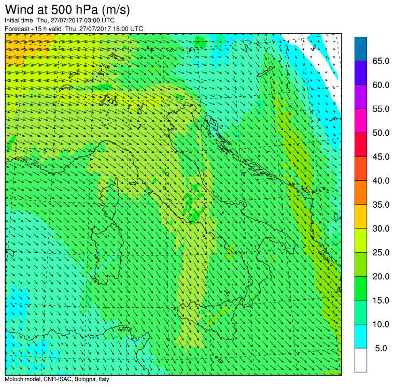Click the island of Corsica on the map
This screenshot has width=394, height=387.
(109, 199)
